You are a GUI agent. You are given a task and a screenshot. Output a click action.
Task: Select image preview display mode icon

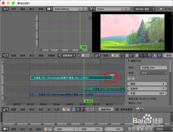coord(137,55)
